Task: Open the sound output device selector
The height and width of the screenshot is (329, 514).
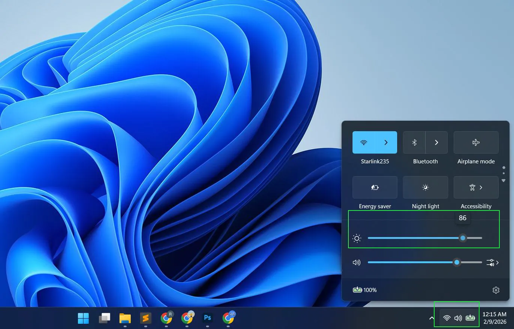Action: pyautogui.click(x=493, y=262)
